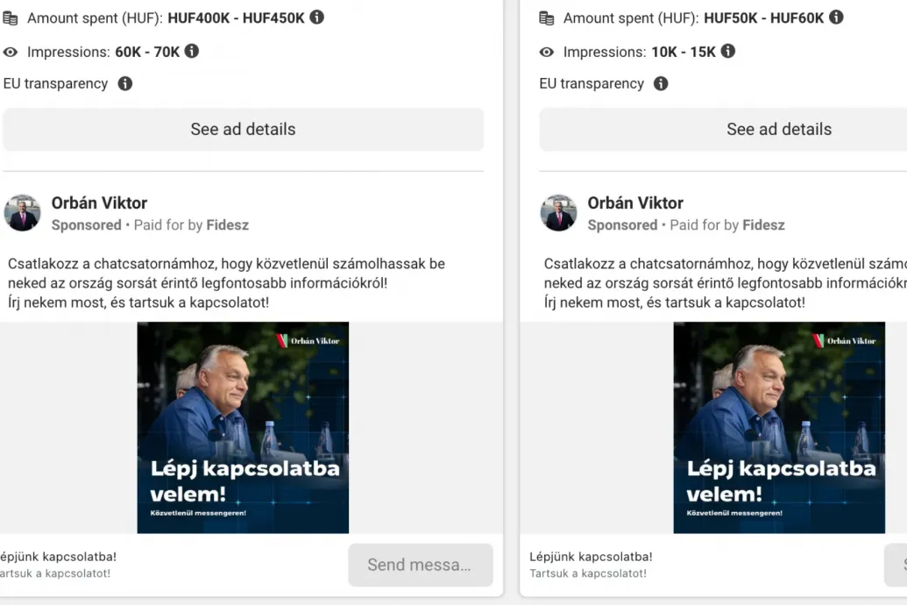The height and width of the screenshot is (605, 907).
Task: Click the eye icon beside right Impressions
Action: 547,52
